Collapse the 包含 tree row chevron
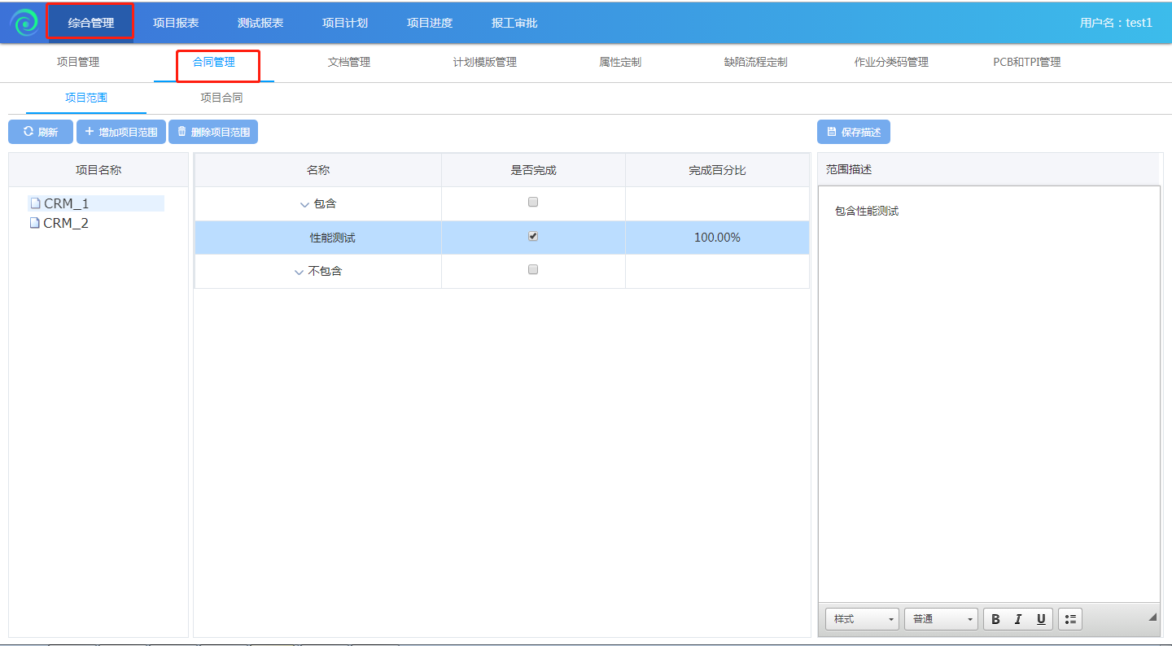Viewport: 1172px width, 646px height. coord(304,205)
